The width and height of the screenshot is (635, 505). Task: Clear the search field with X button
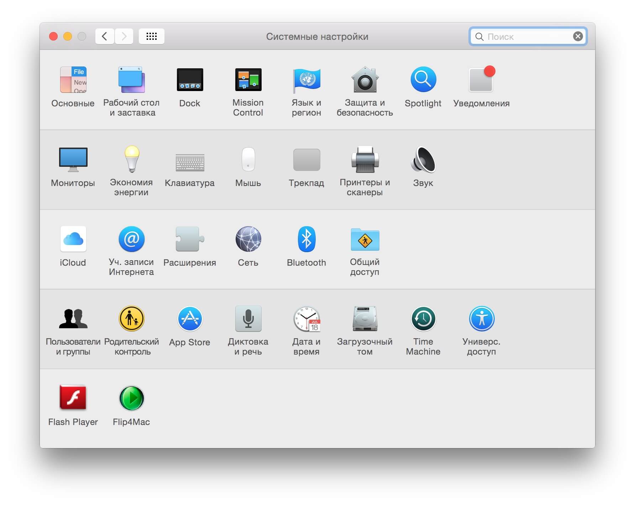(578, 36)
